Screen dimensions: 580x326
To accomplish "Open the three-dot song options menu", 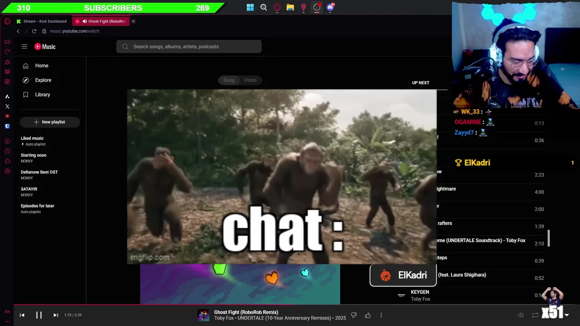I will tap(381, 315).
